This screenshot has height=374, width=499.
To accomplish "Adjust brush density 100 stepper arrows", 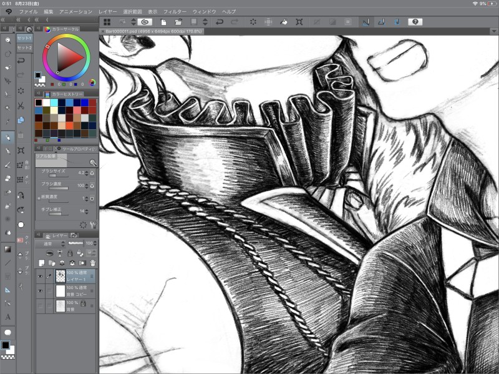I will (x=87, y=185).
